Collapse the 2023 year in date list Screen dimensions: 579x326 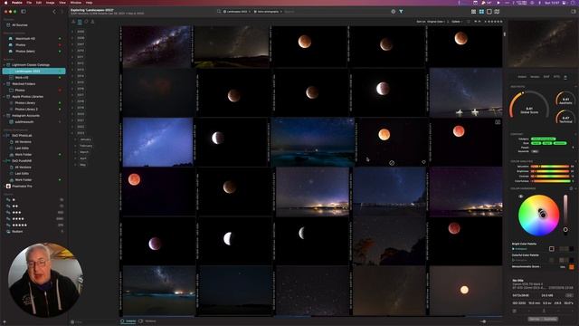point(72,133)
